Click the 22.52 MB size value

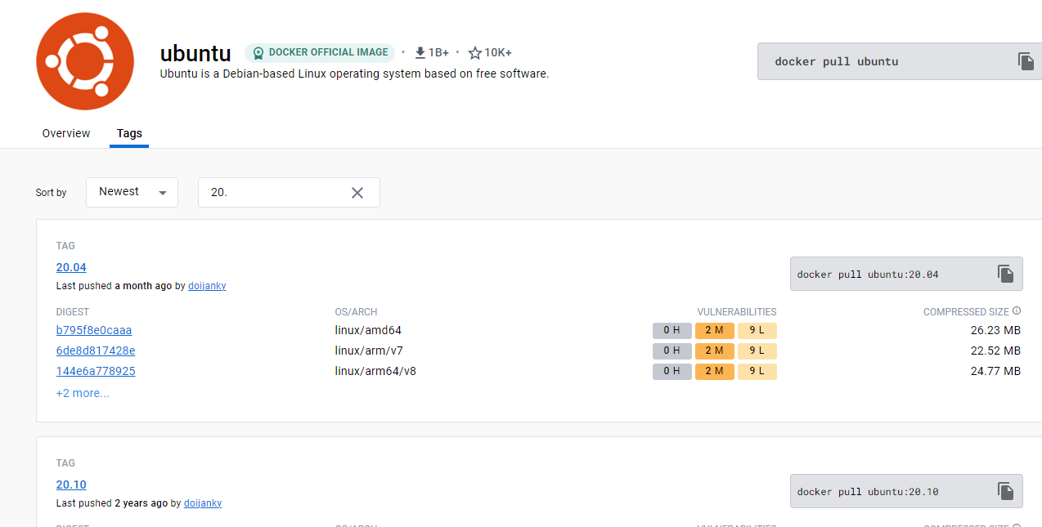point(995,351)
